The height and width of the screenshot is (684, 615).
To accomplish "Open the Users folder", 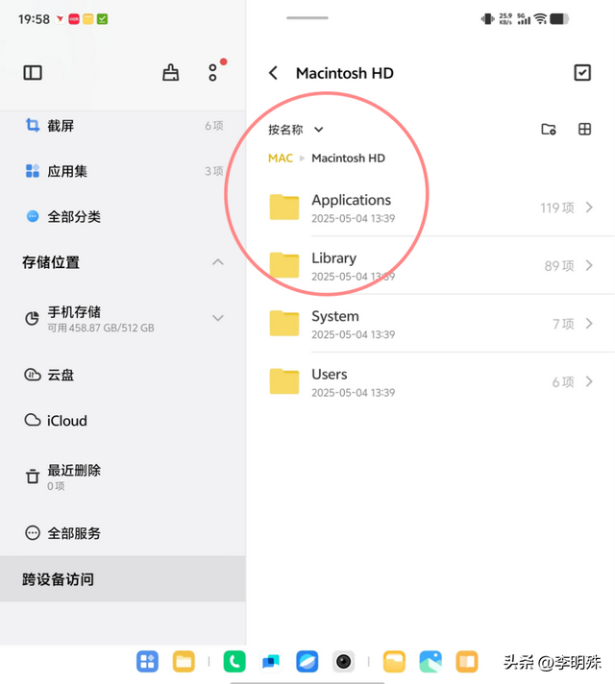I will [x=430, y=381].
